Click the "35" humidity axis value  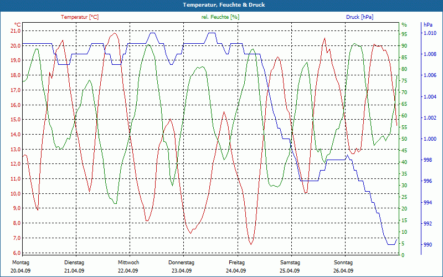(404, 174)
